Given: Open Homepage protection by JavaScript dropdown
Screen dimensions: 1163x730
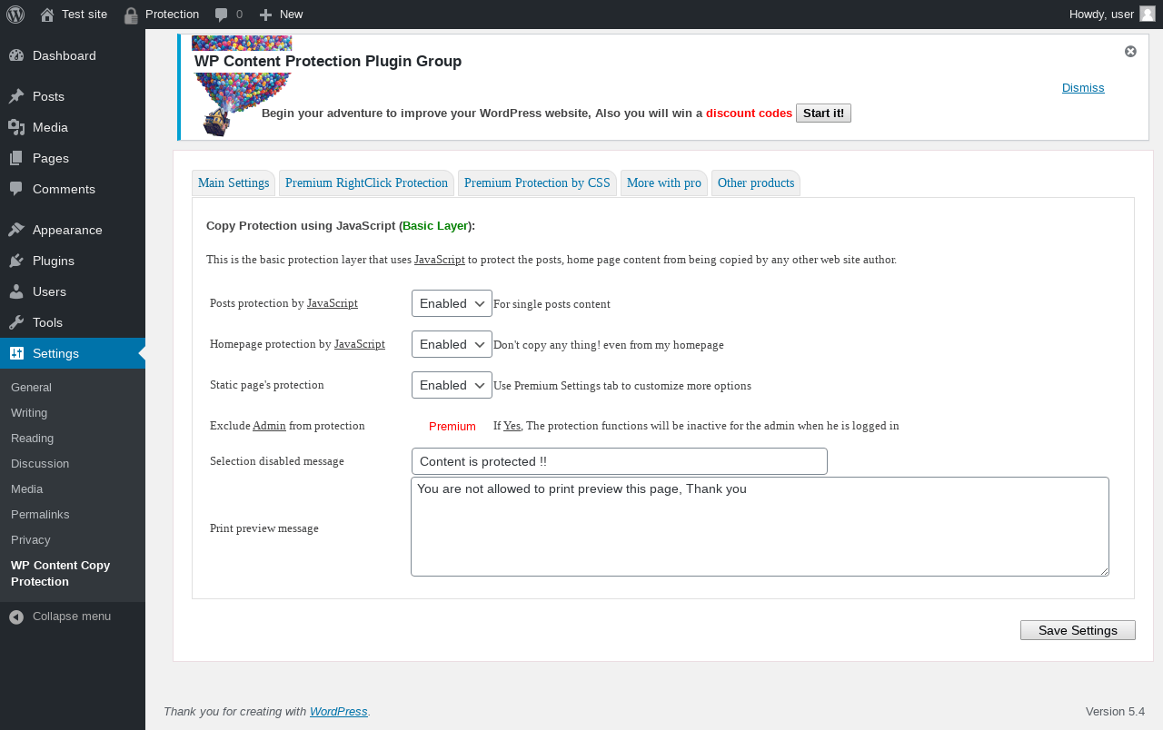Looking at the screenshot, I should [x=452, y=344].
